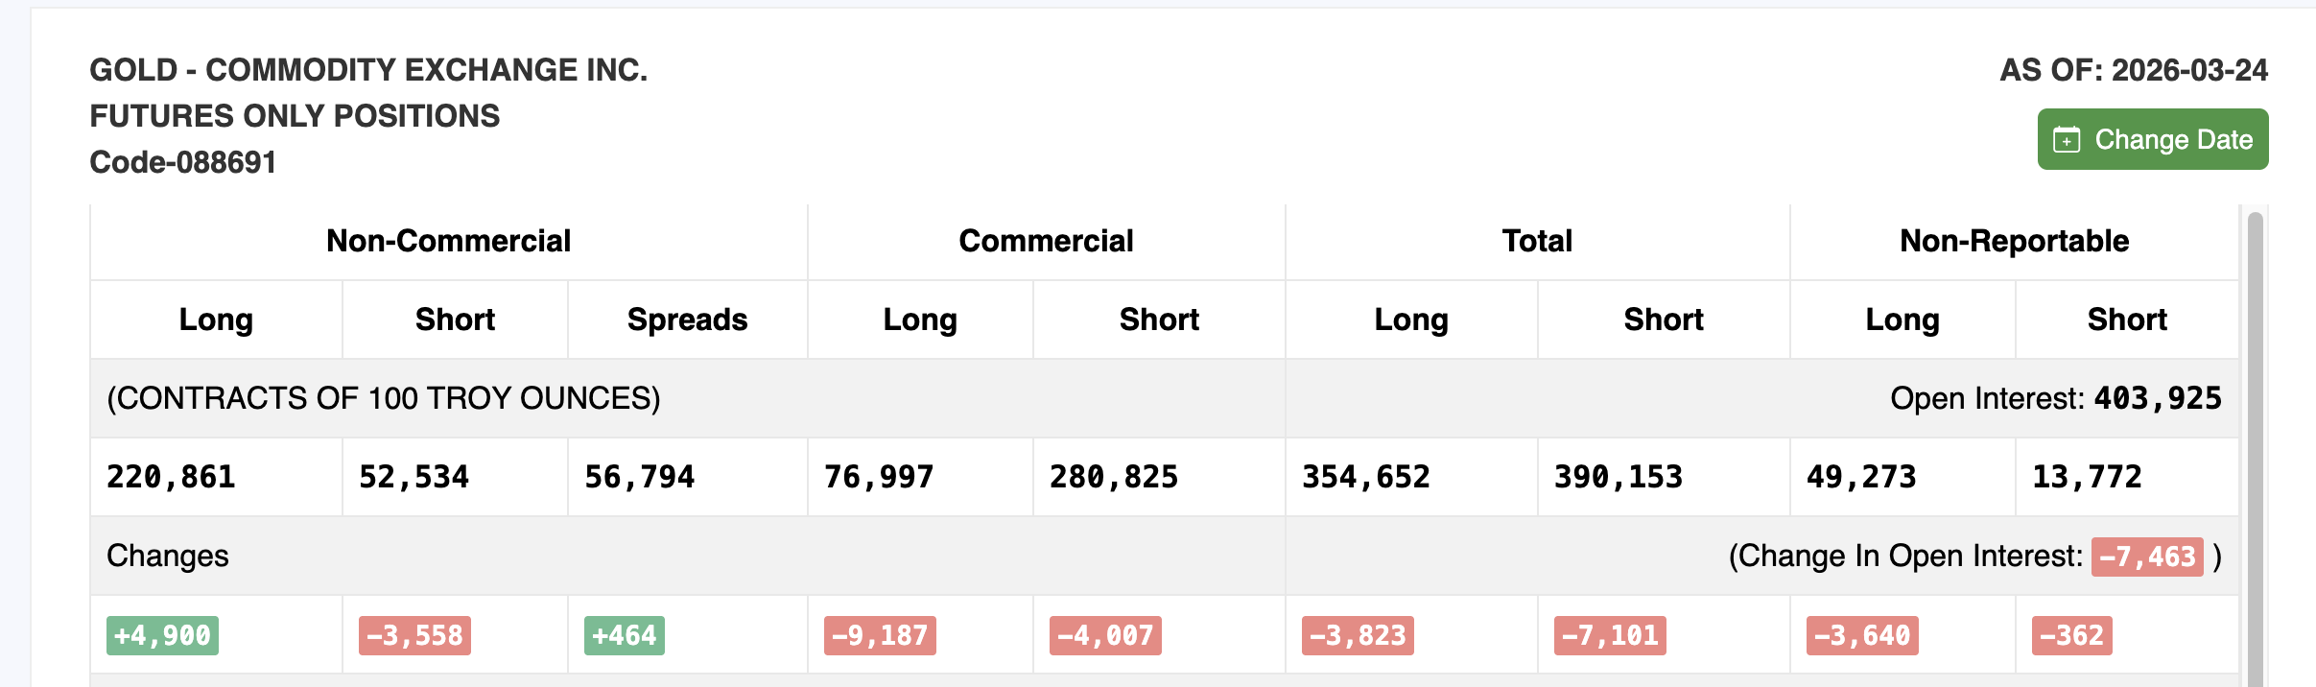
Task: Click the Non-Reportable column header
Action: point(2015,240)
